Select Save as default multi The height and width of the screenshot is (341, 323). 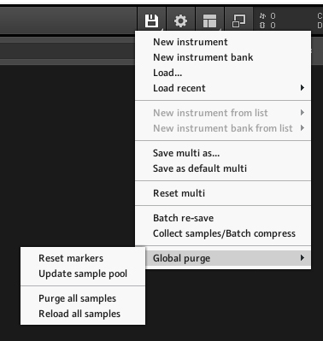223,168
